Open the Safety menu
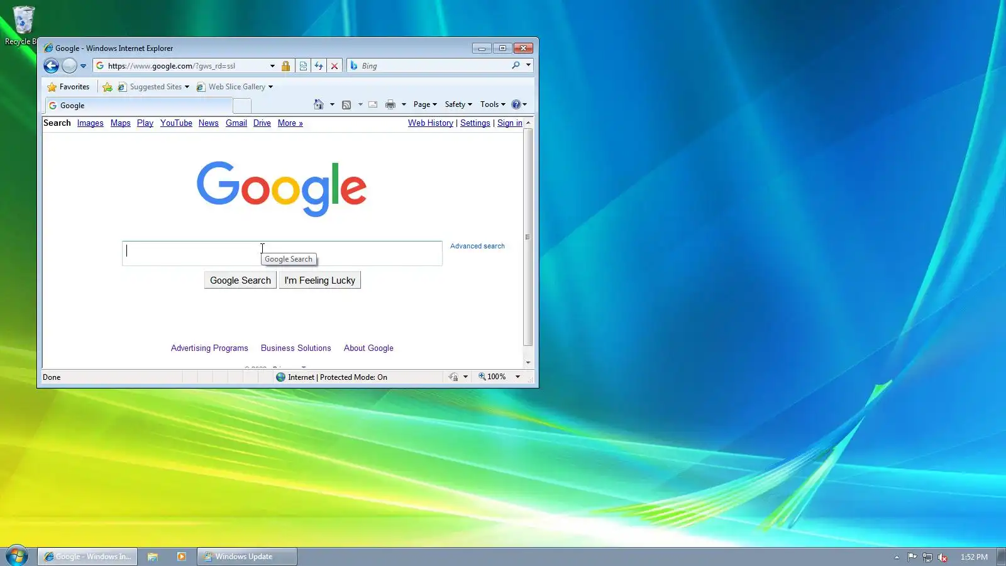The image size is (1006, 566). coord(458,104)
